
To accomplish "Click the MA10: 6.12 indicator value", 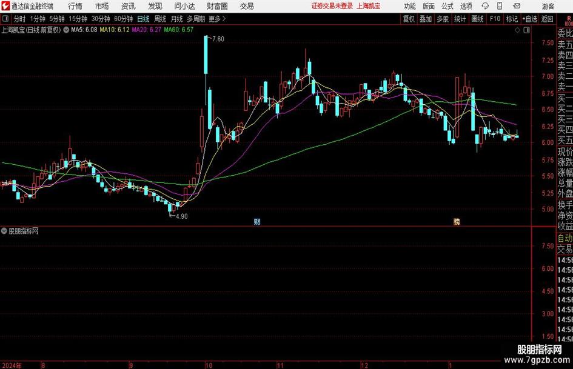I will pyautogui.click(x=115, y=30).
